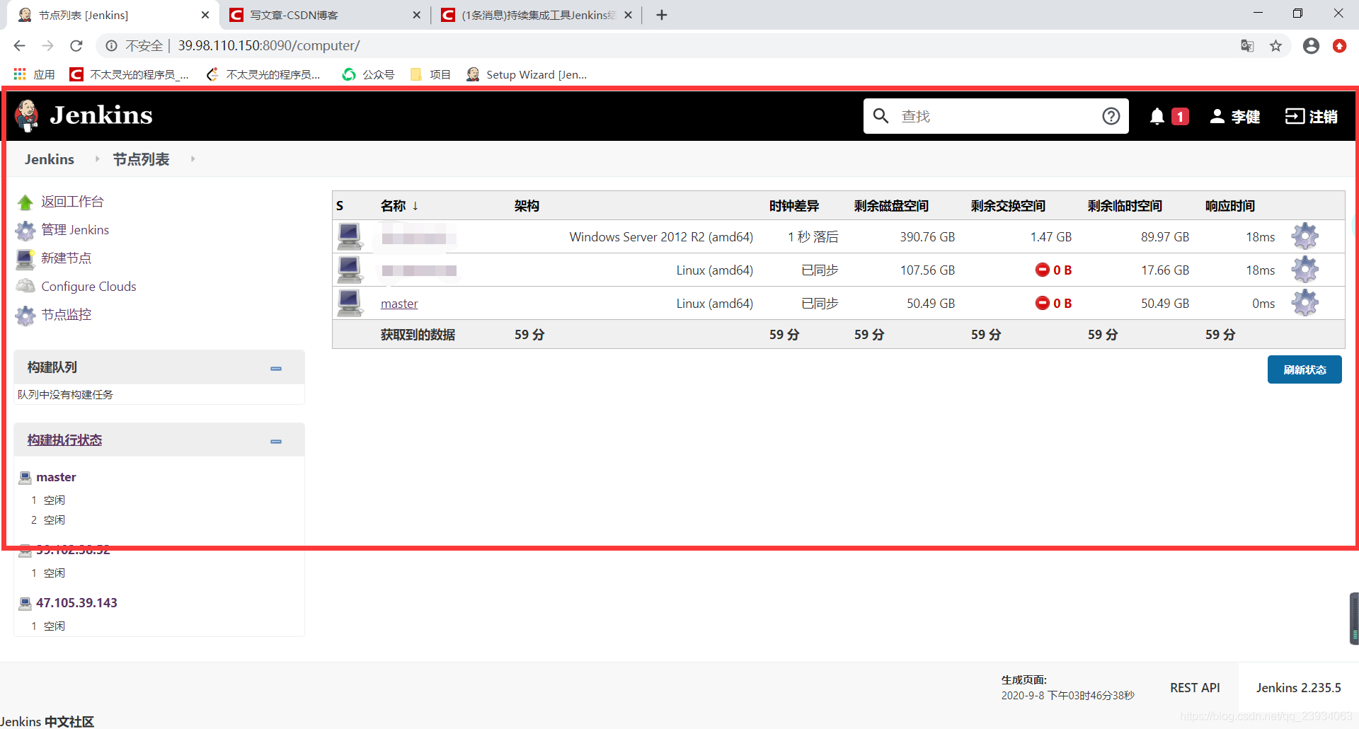This screenshot has height=729, width=1359.
Task: Click the green up-arrow 返回工作台 icon
Action: (x=25, y=202)
